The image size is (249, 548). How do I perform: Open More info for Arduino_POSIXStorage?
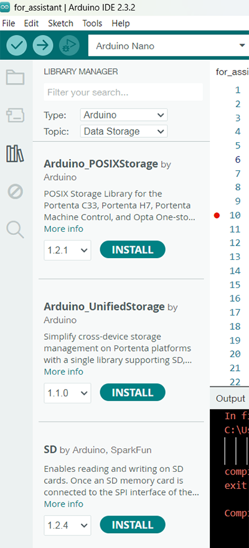click(63, 229)
